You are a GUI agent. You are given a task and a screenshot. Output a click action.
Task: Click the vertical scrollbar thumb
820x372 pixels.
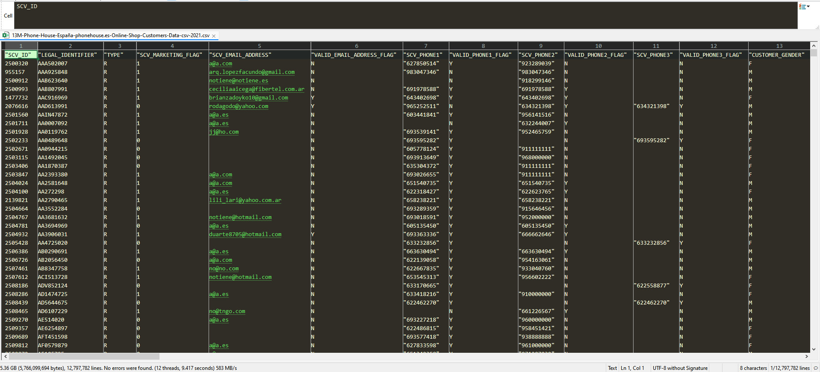pyautogui.click(x=814, y=53)
